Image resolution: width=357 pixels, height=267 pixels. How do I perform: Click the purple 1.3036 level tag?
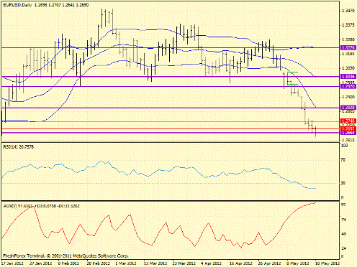(x=348, y=77)
